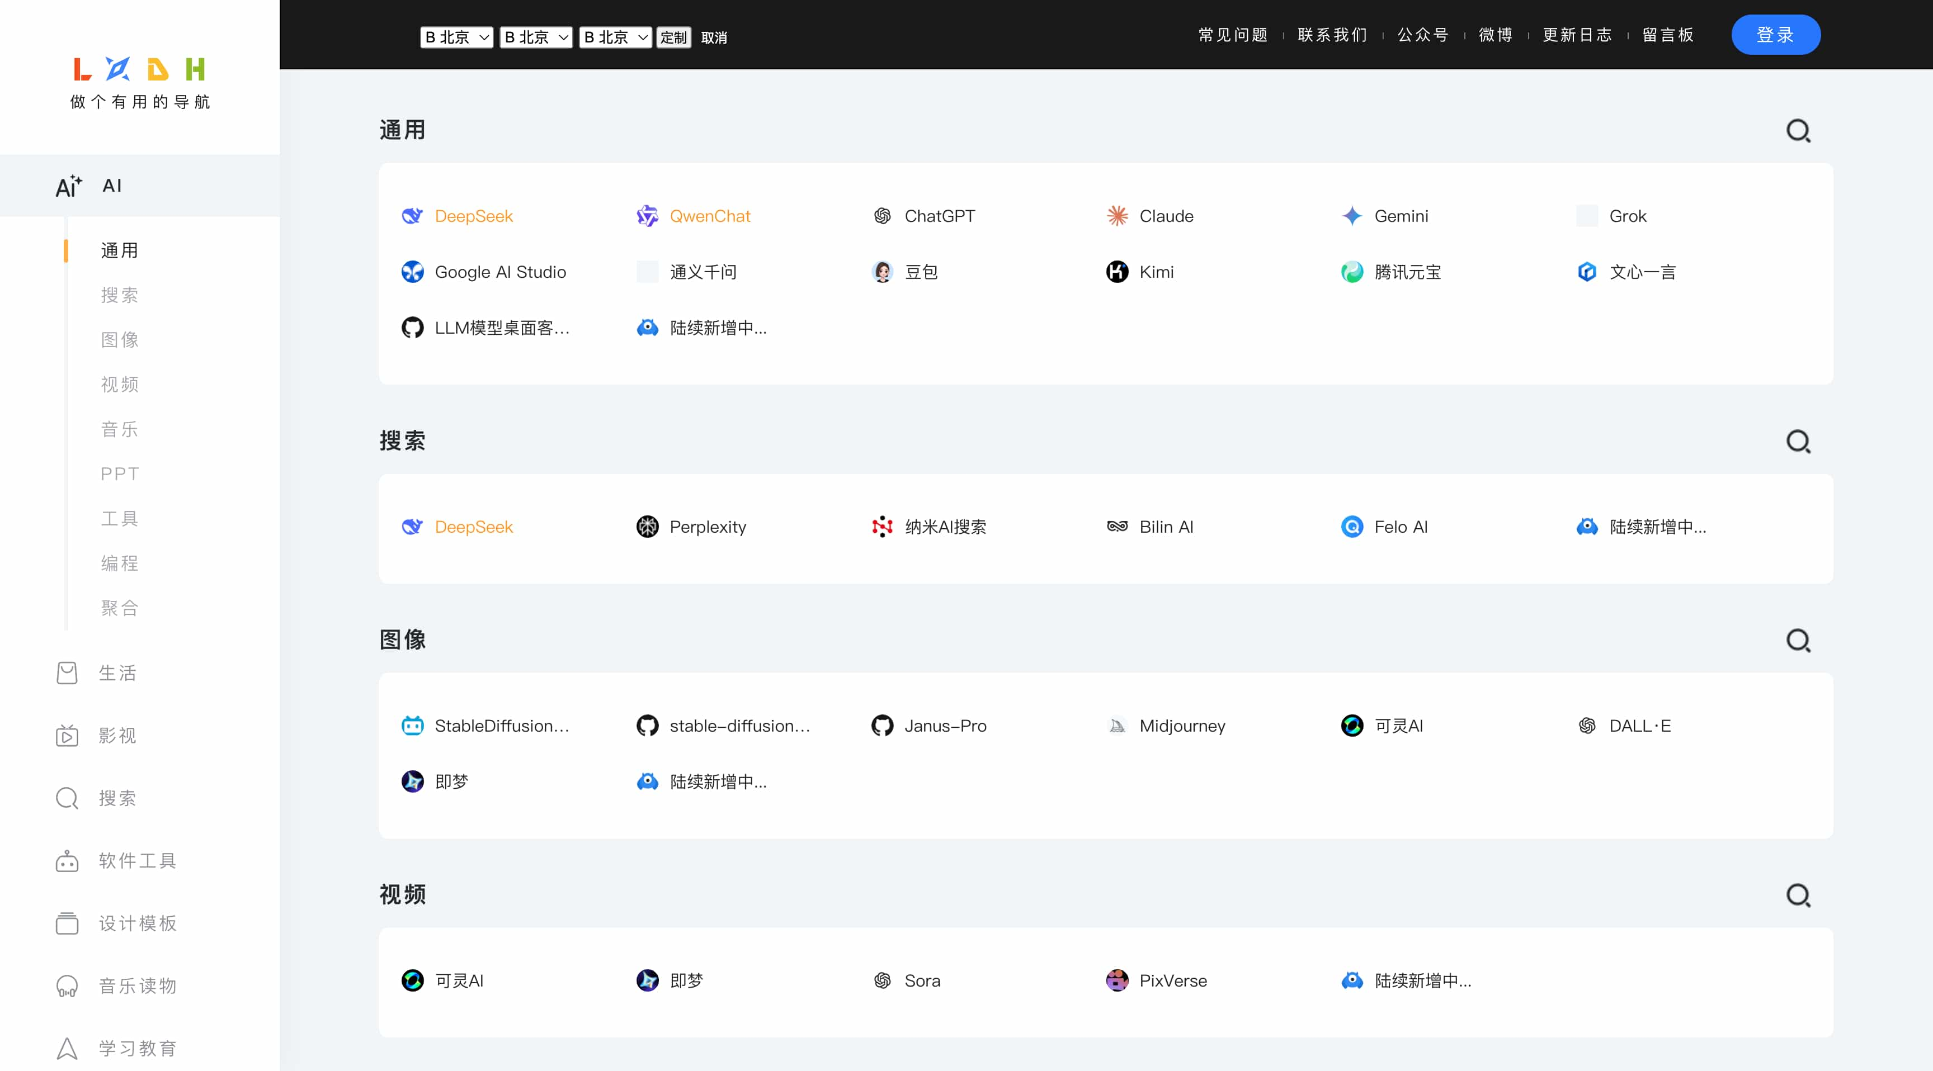Click the PixVerse logo icon

pos(1116,980)
